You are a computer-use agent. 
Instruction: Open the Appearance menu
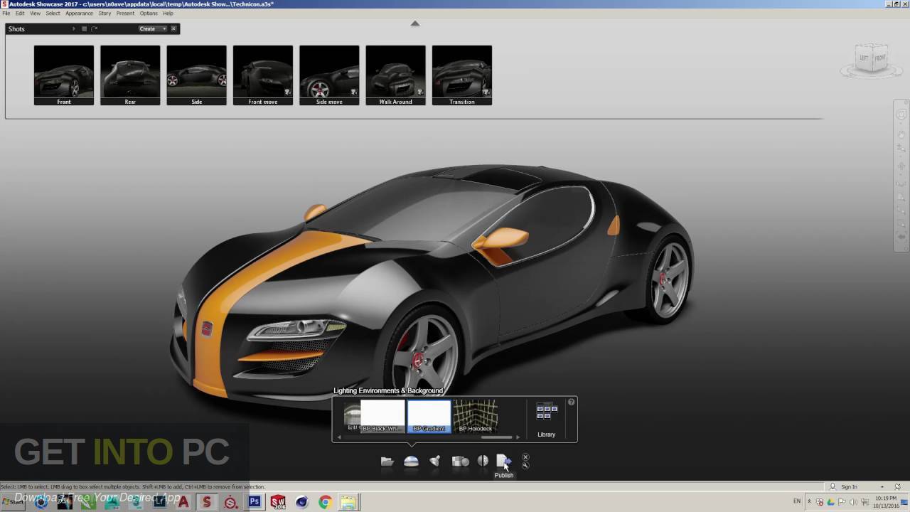79,14
